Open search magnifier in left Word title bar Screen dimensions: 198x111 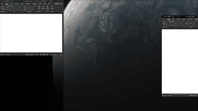tap(37, 1)
